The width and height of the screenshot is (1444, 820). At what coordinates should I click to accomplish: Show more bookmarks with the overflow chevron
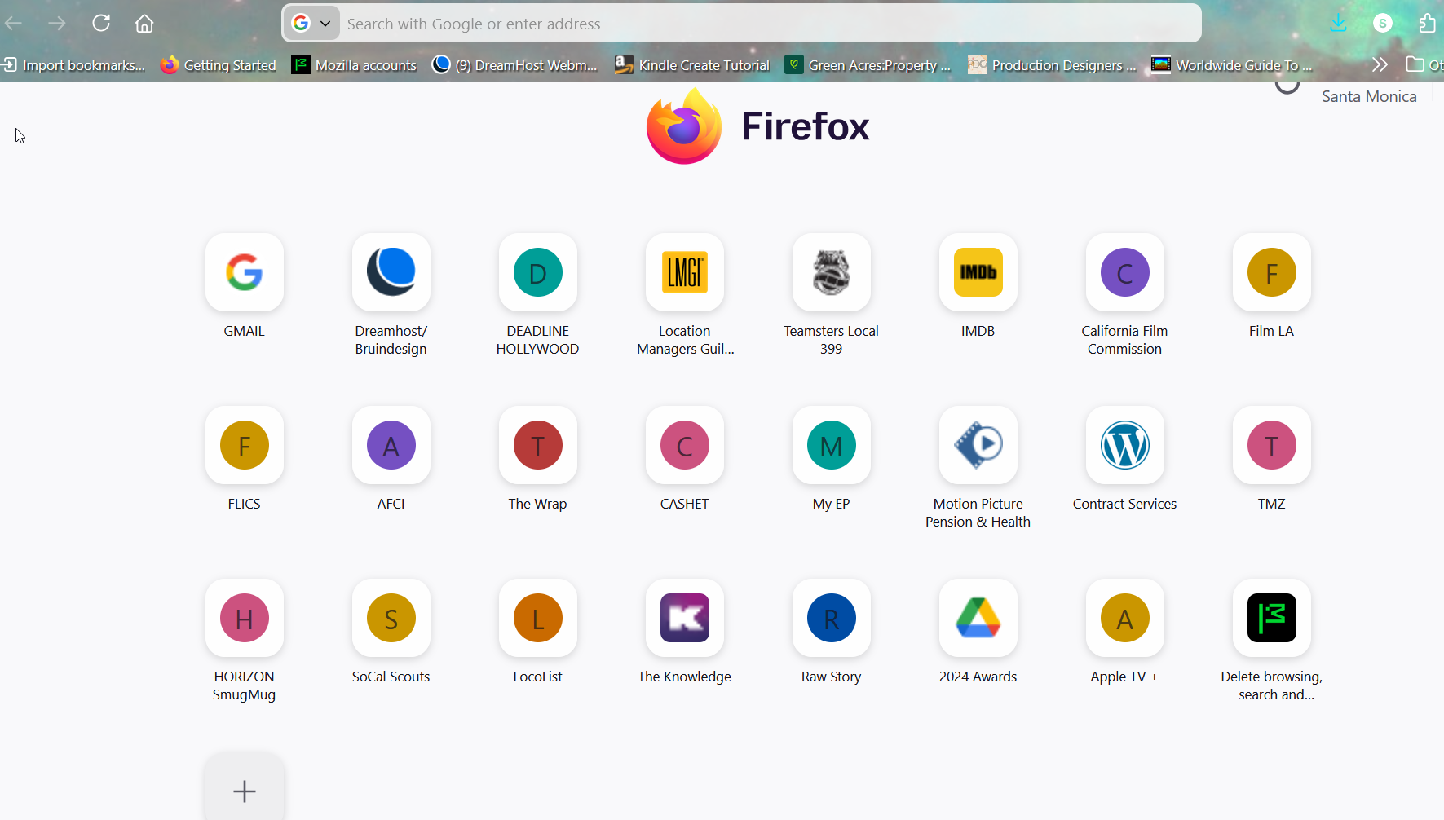click(1380, 64)
